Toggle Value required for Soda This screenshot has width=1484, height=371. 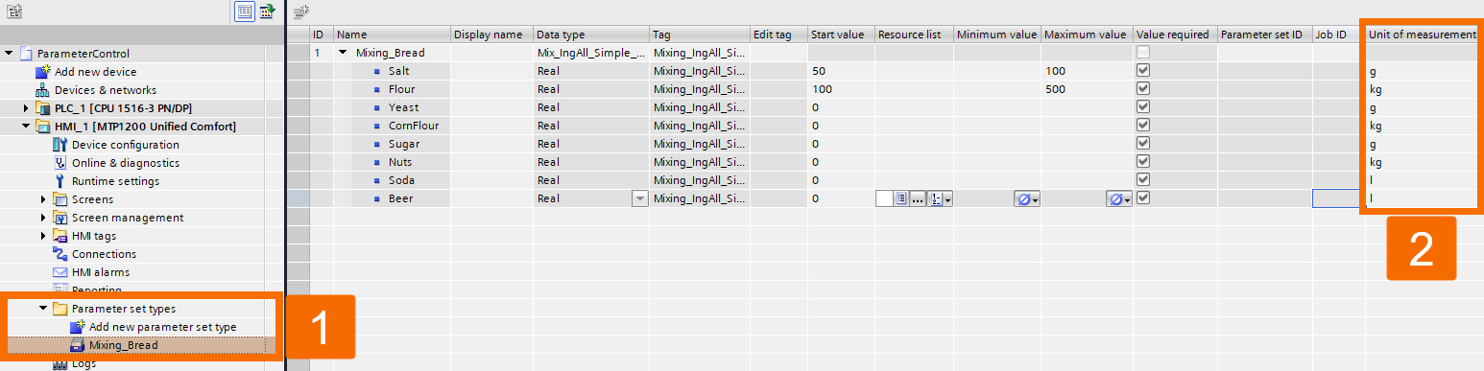(1143, 180)
